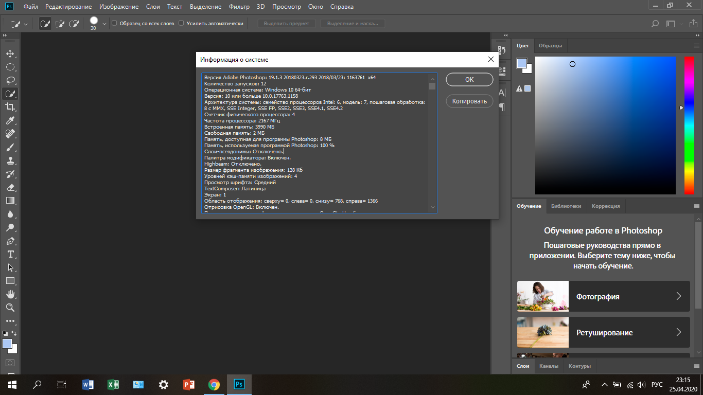Click the out-of-gamut warning color swatch

click(528, 88)
